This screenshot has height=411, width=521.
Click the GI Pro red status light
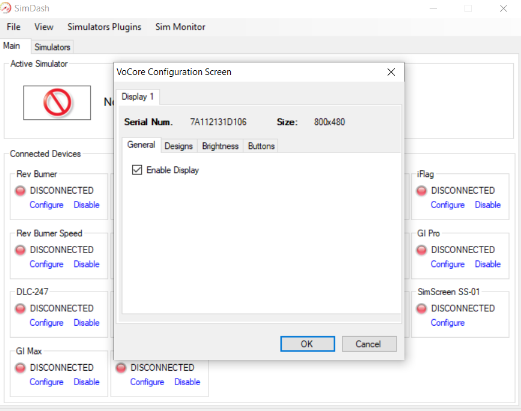(x=422, y=250)
